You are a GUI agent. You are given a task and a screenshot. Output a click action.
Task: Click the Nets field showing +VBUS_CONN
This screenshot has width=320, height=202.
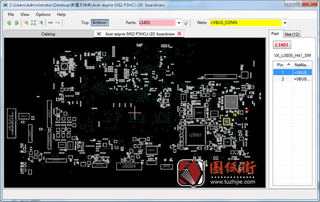(245, 22)
